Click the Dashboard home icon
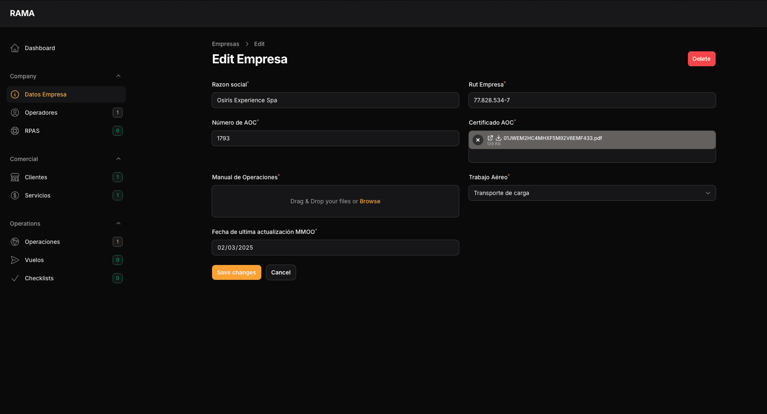Screen dimensions: 767x414 [x=15, y=48]
